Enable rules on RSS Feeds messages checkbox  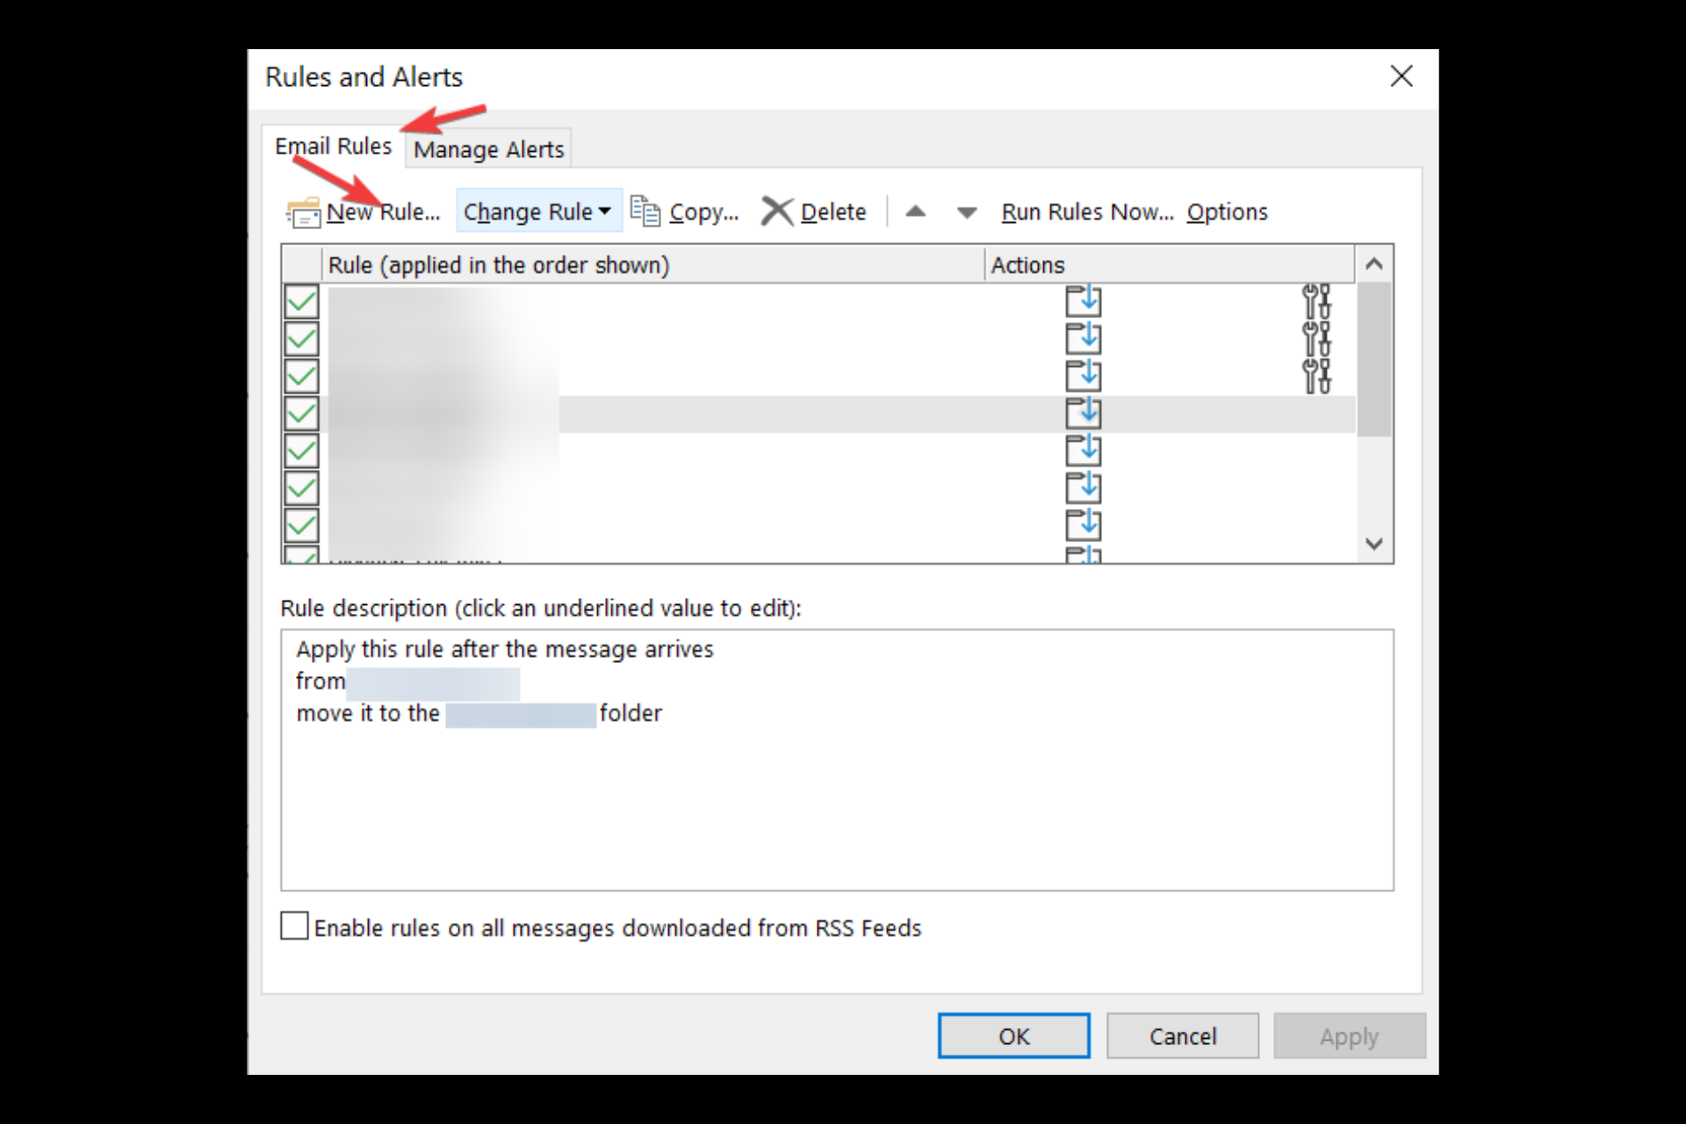(x=294, y=926)
